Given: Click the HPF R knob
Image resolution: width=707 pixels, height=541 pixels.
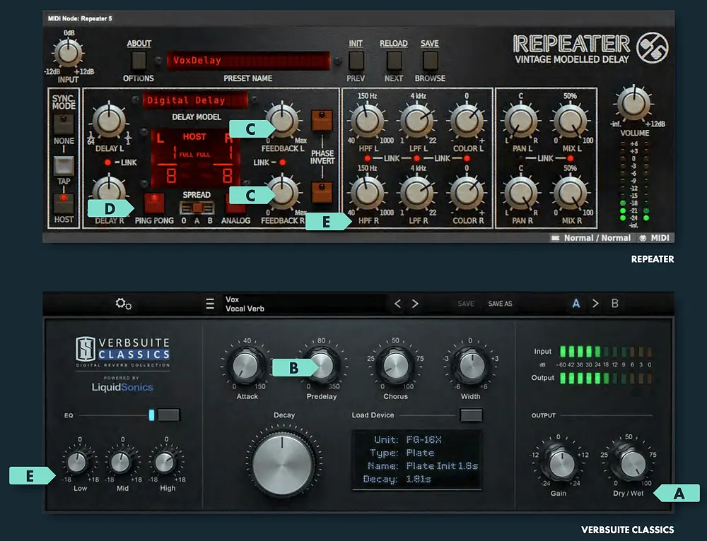Looking at the screenshot, I should tap(368, 193).
